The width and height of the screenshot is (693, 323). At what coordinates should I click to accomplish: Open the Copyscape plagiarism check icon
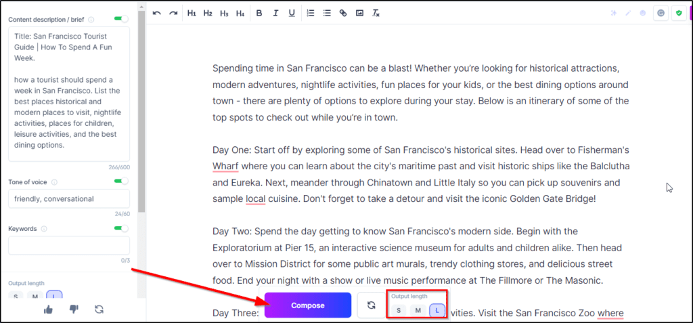point(661,14)
